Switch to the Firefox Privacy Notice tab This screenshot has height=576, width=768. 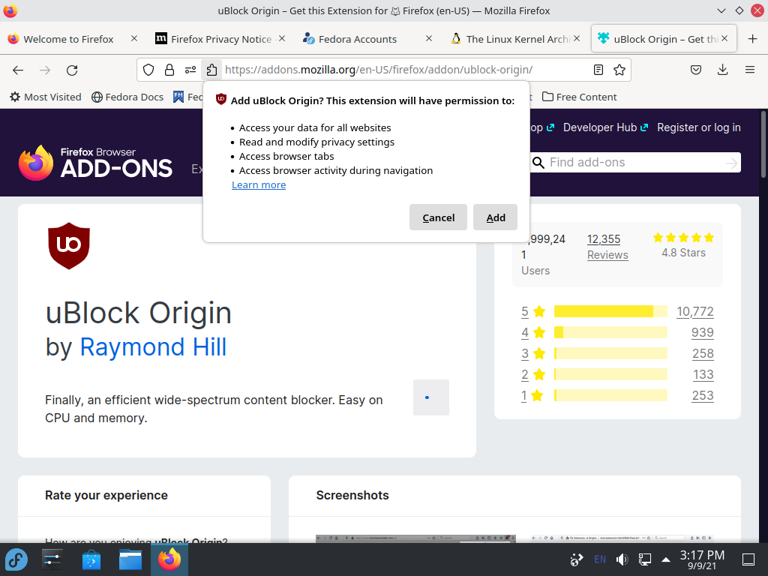pyautogui.click(x=221, y=39)
